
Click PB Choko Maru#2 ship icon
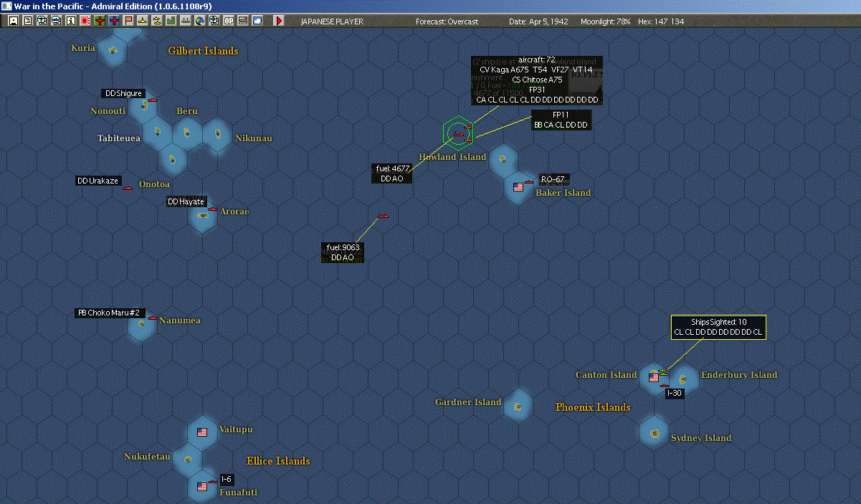click(152, 318)
